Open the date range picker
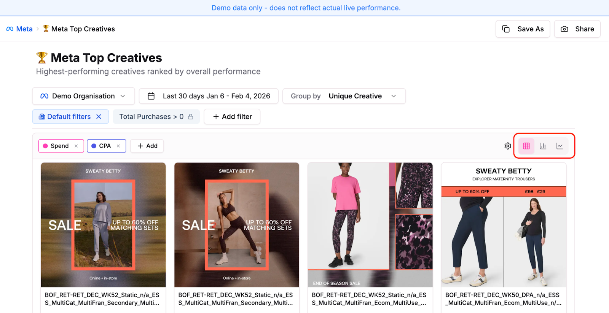Viewport: 609px width, 313px height. 209,96
